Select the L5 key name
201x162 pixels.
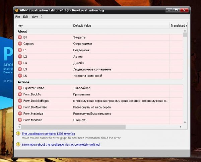coord(25,69)
